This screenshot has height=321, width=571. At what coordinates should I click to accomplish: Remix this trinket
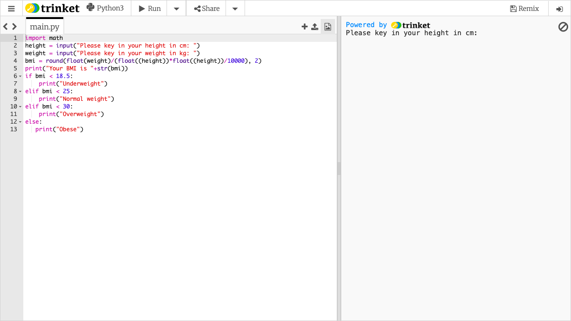[x=524, y=9]
